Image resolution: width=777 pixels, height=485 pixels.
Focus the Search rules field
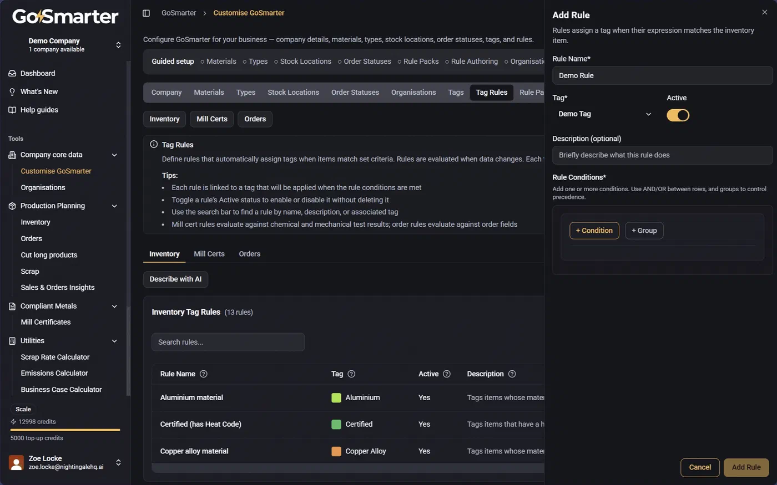(228, 342)
